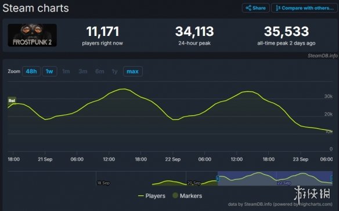Choose the 6m zoom option
The width and height of the screenshot is (339, 211).
click(100, 71)
